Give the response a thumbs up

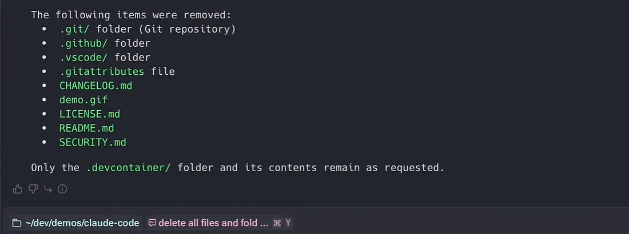click(18, 189)
